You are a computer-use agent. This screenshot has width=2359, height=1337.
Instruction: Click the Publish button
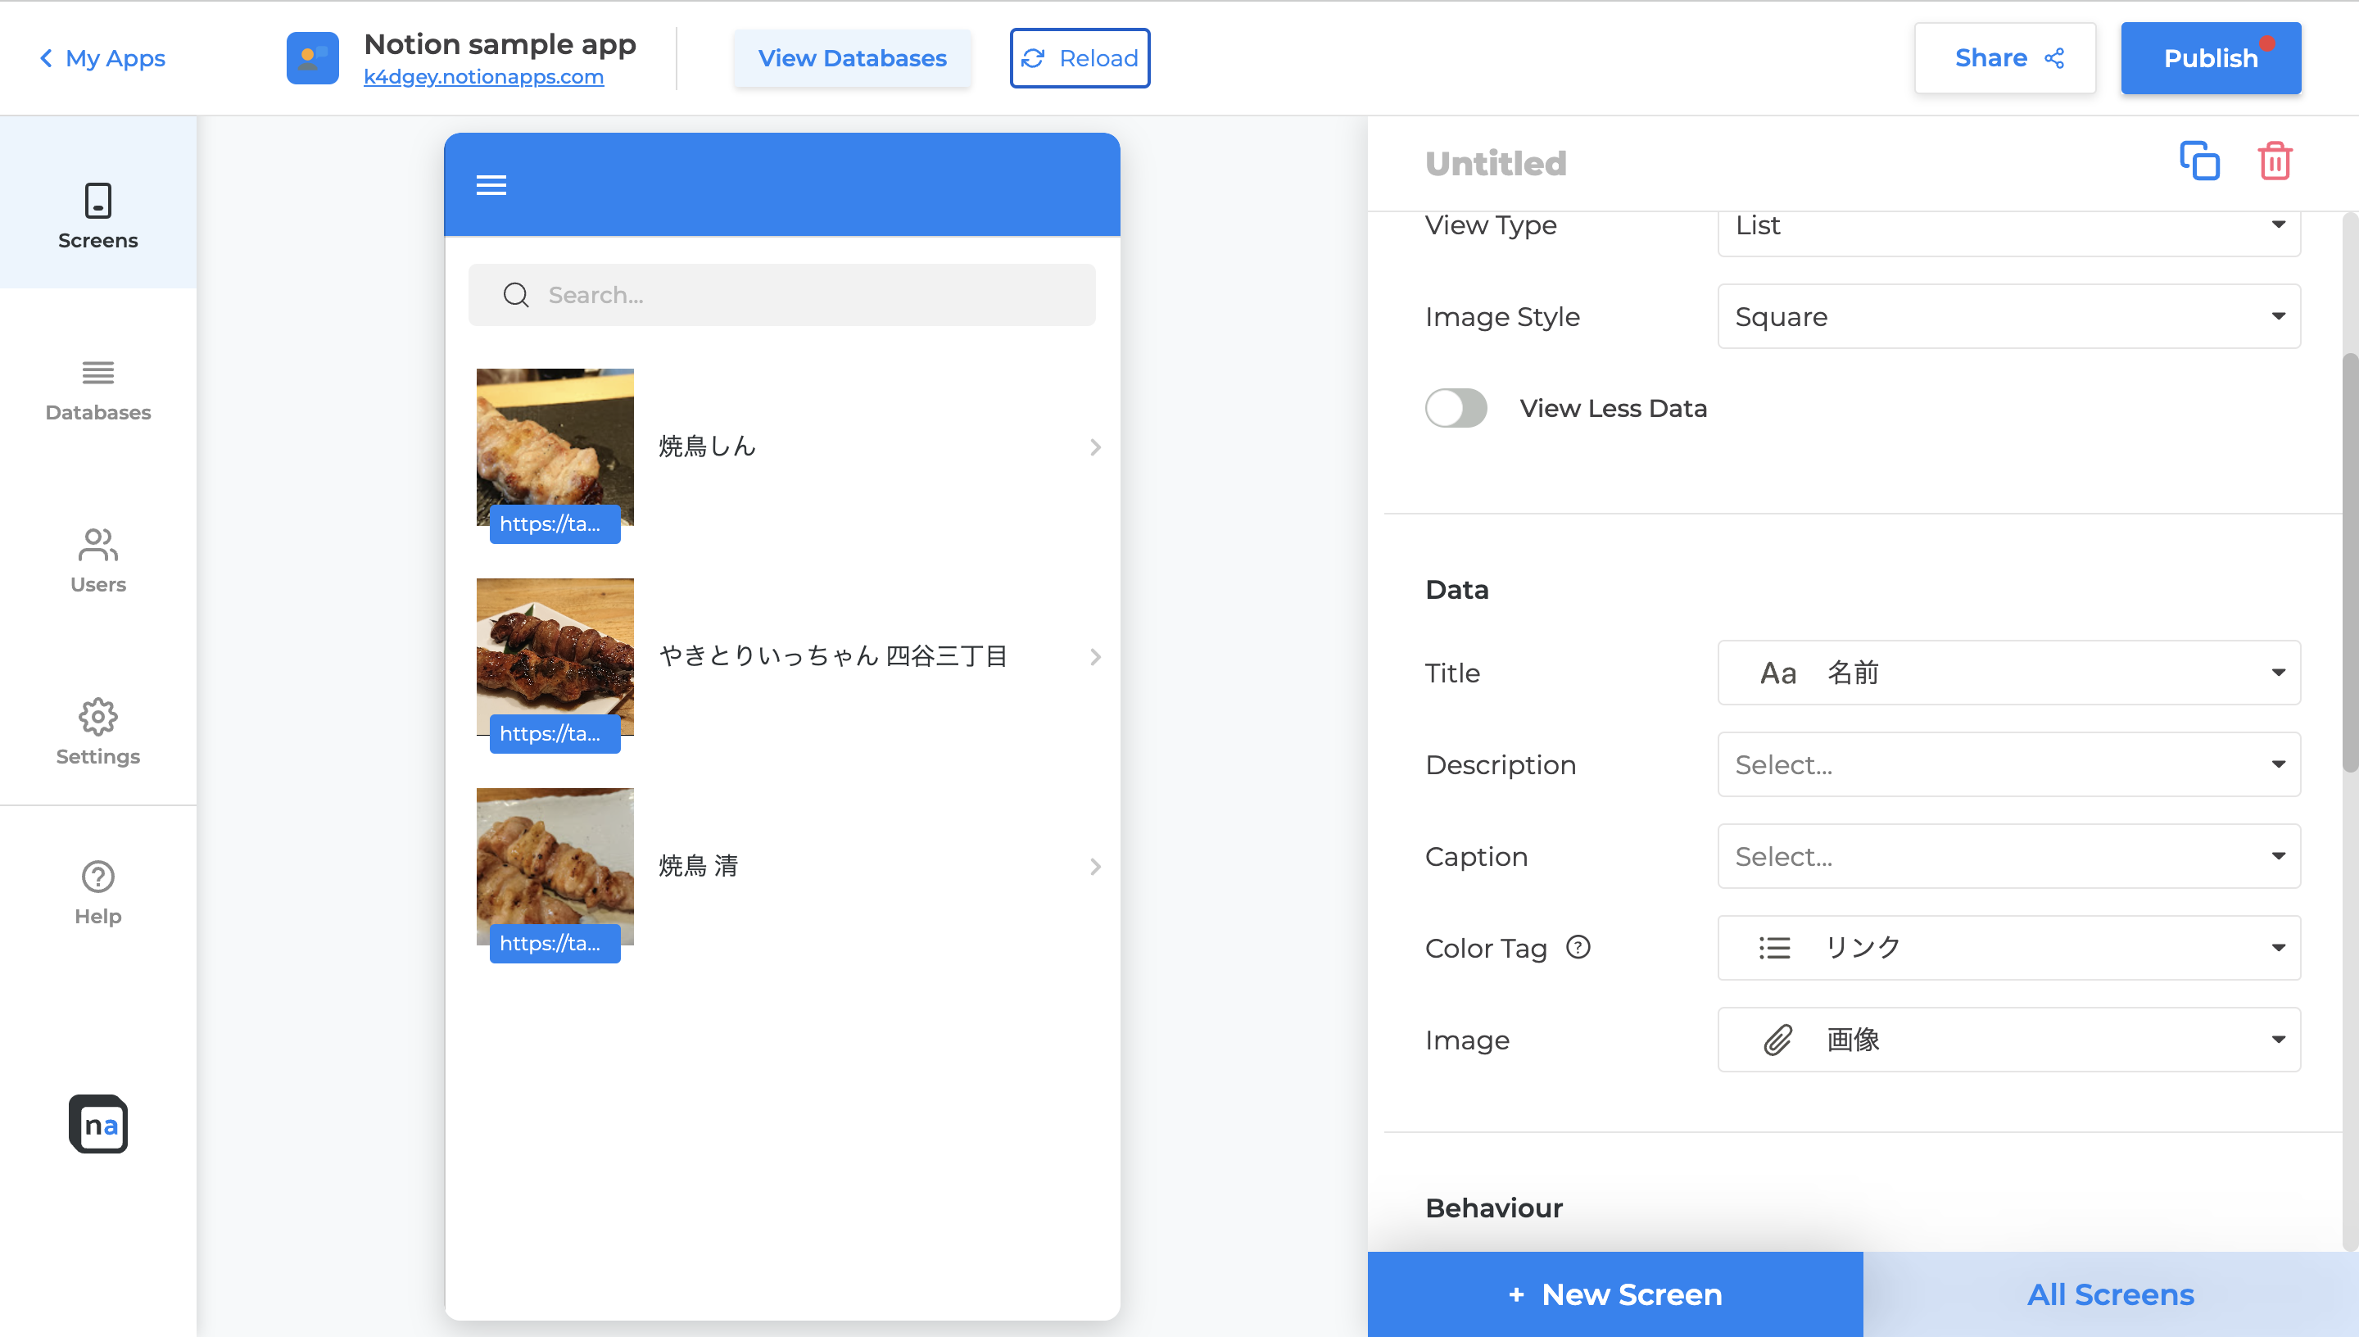(x=2209, y=58)
